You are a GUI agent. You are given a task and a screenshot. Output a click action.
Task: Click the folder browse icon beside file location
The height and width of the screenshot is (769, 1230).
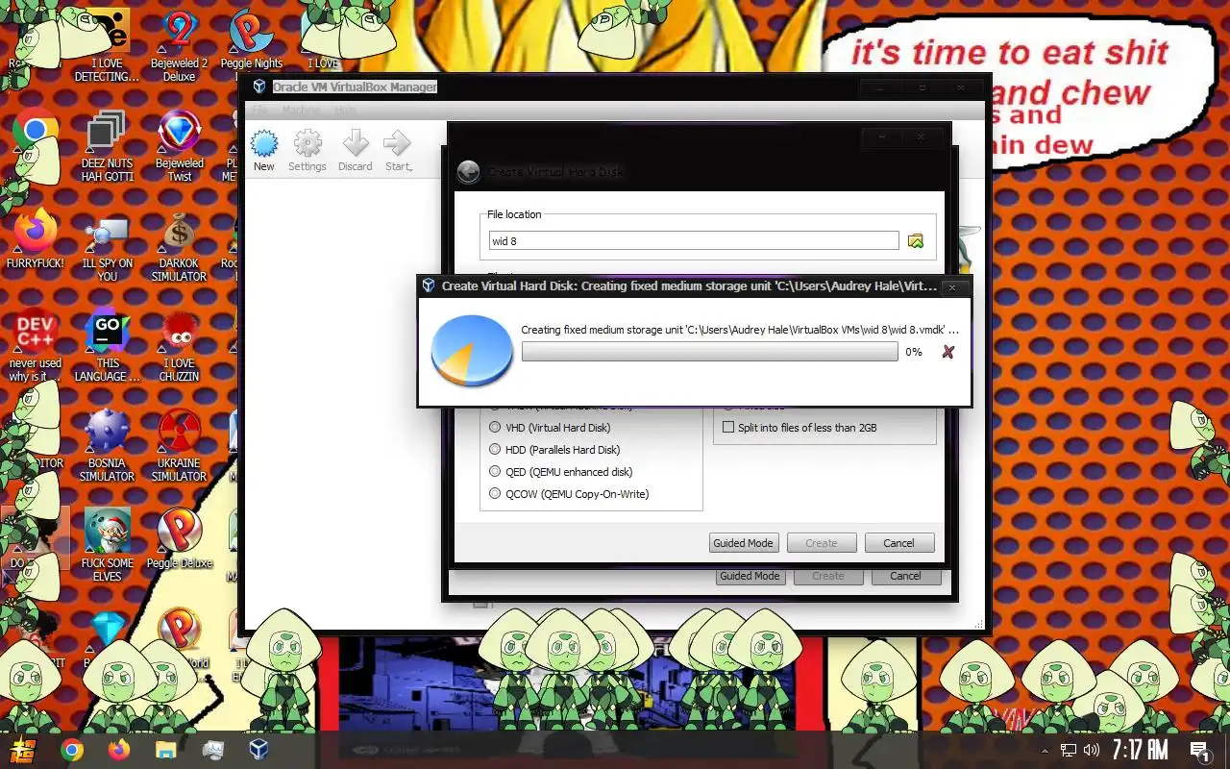coord(915,241)
